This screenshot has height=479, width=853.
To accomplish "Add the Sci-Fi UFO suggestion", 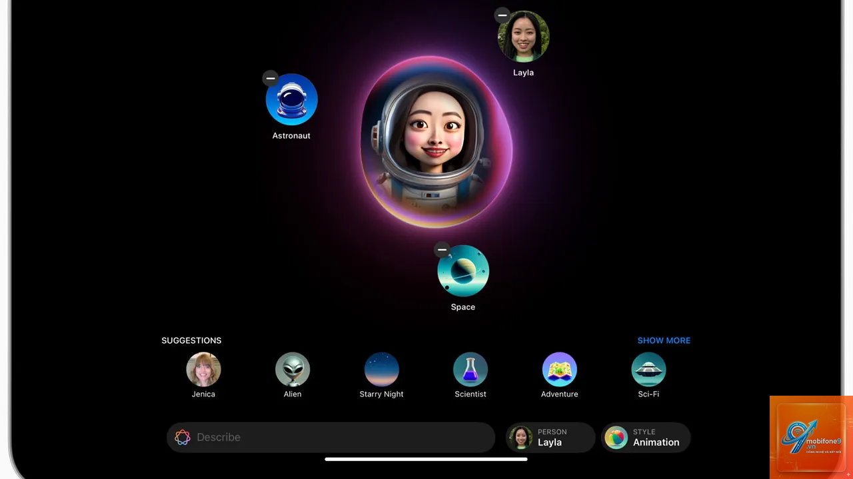I will click(x=648, y=370).
